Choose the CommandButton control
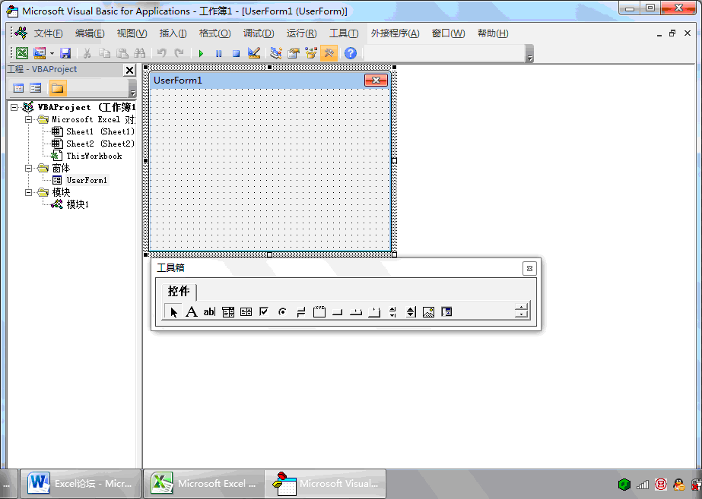 [x=338, y=311]
